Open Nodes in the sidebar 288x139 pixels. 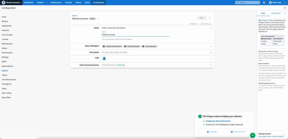(x=4, y=48)
